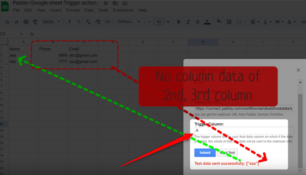
Task: Expand the Name box dropdown arrow
Action: [x=21, y=34]
